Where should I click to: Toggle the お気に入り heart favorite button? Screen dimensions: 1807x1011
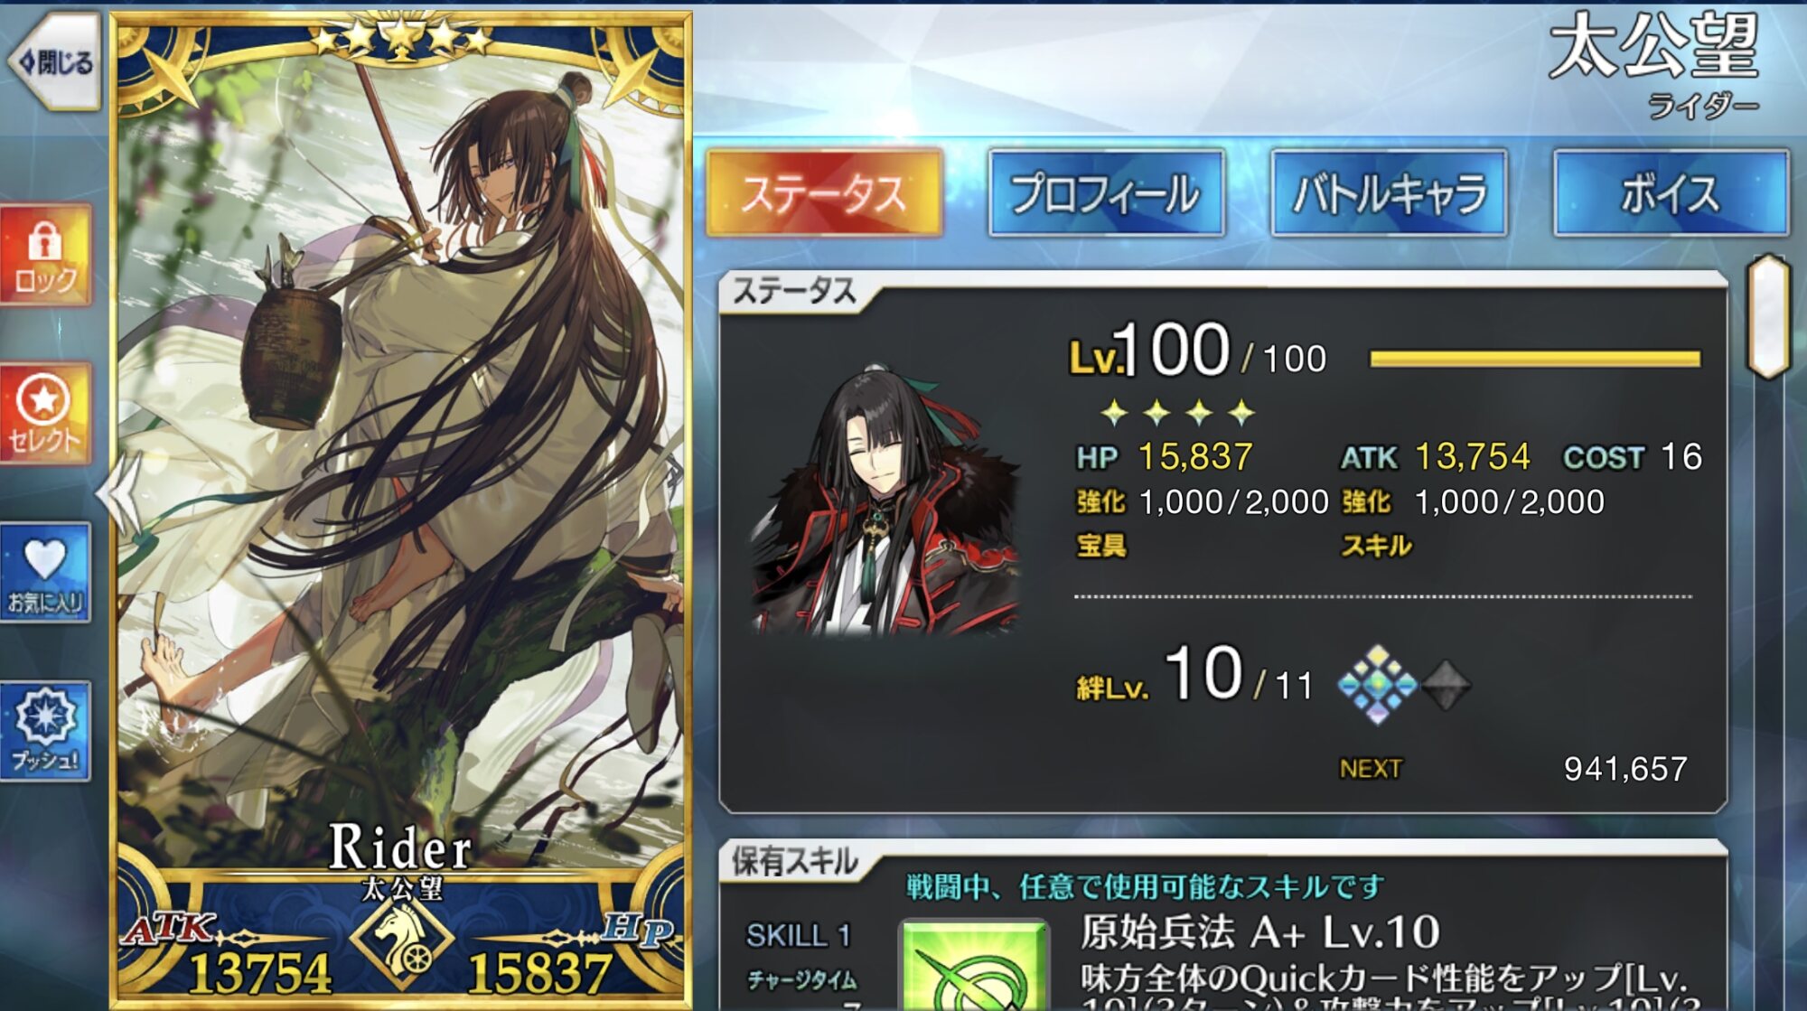45,573
